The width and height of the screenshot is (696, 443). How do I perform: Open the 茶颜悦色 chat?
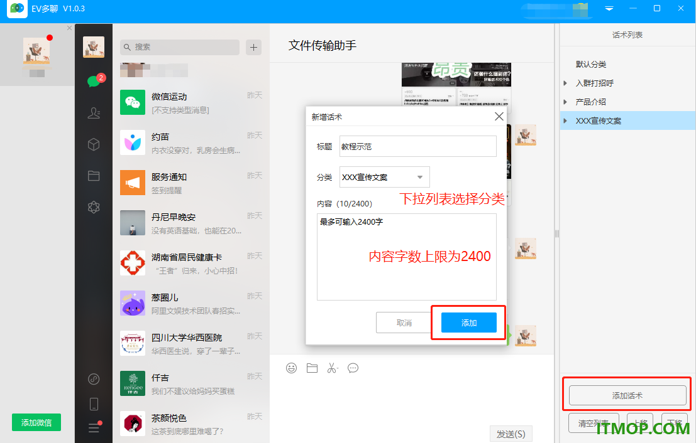tap(191, 424)
